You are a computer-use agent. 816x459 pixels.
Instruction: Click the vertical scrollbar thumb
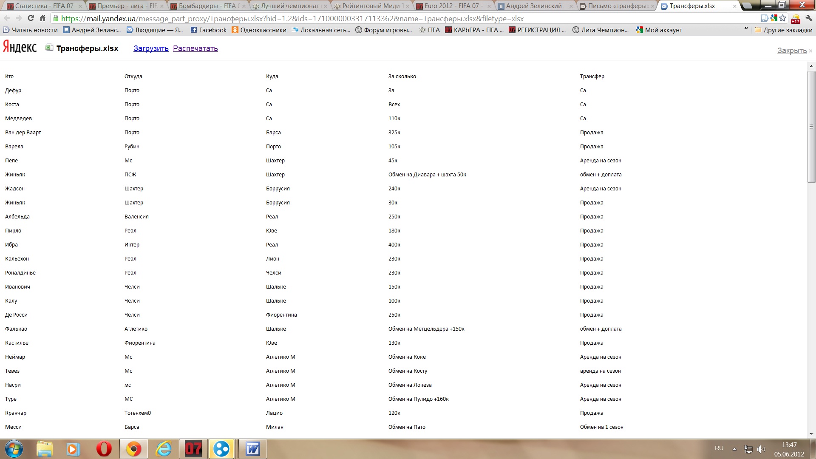point(811,127)
